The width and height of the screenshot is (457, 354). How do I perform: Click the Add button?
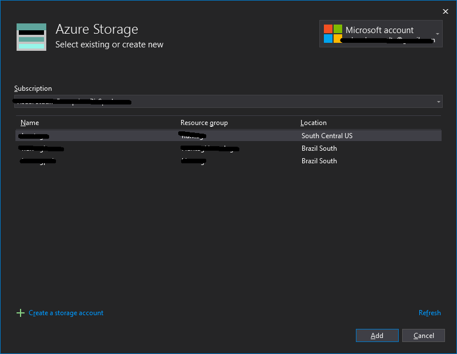click(x=377, y=335)
